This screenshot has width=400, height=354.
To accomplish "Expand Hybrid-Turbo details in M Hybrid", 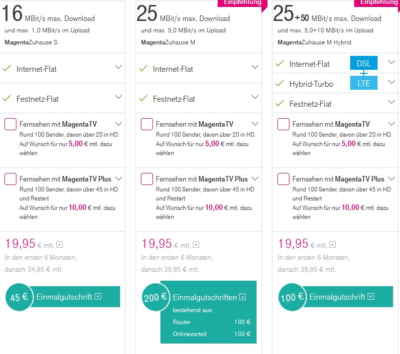I will [392, 82].
